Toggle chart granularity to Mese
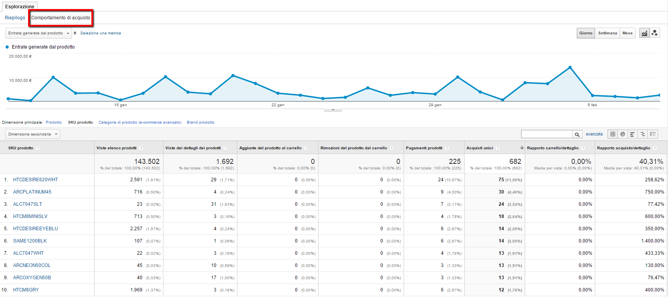The image size is (668, 297). pyautogui.click(x=627, y=33)
